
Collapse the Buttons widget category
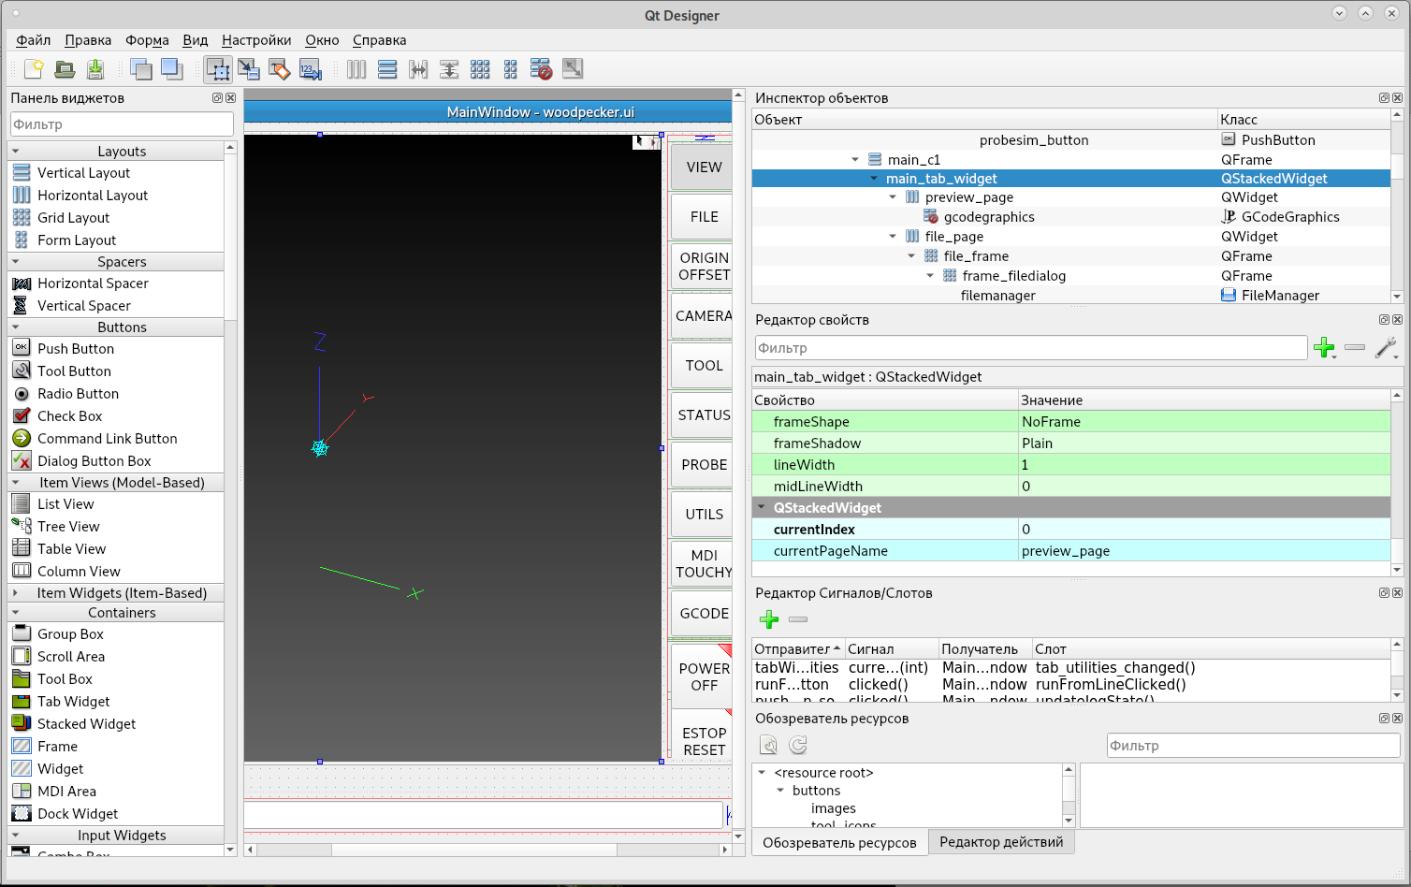[16, 327]
